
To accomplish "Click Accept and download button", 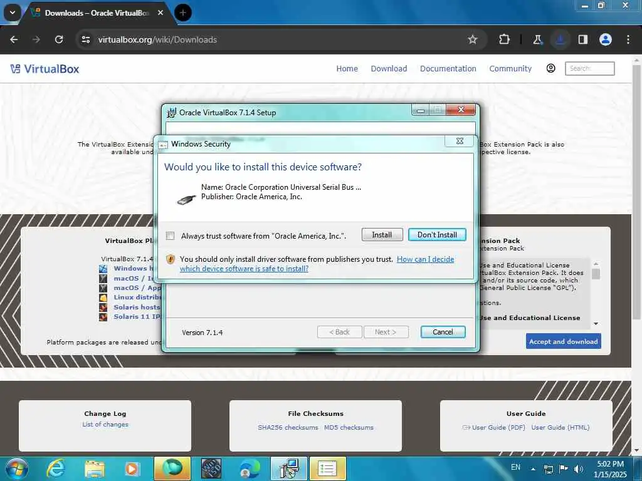I will [x=564, y=341].
